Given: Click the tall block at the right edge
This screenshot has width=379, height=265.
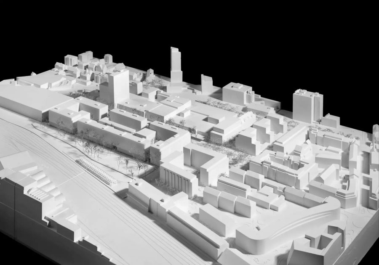Looking at the screenshot, I should (x=307, y=106).
